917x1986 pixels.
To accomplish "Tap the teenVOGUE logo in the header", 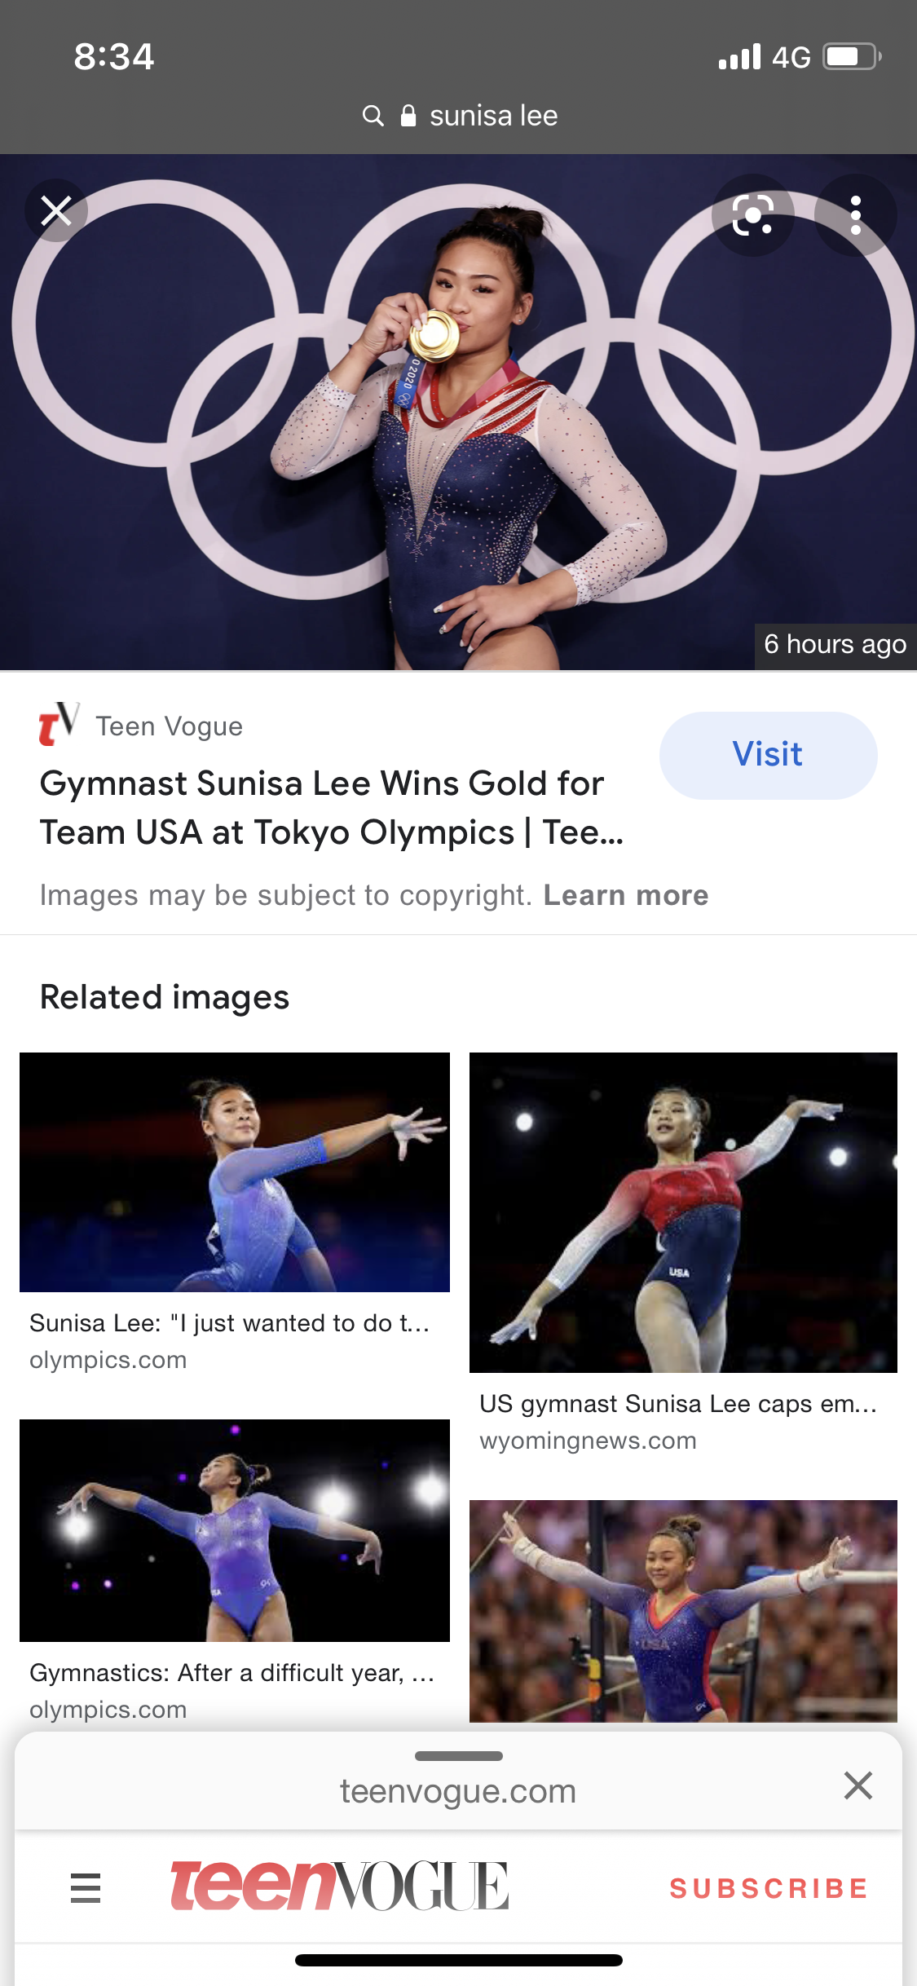I will [x=339, y=1887].
